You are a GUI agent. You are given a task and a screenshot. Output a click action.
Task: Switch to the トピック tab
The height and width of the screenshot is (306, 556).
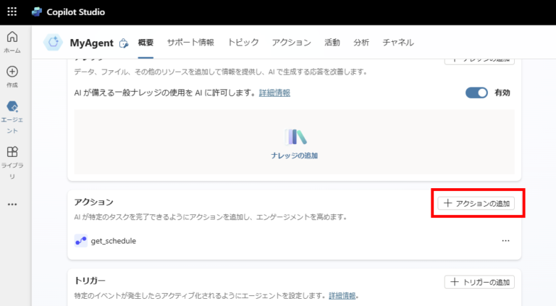[243, 43]
